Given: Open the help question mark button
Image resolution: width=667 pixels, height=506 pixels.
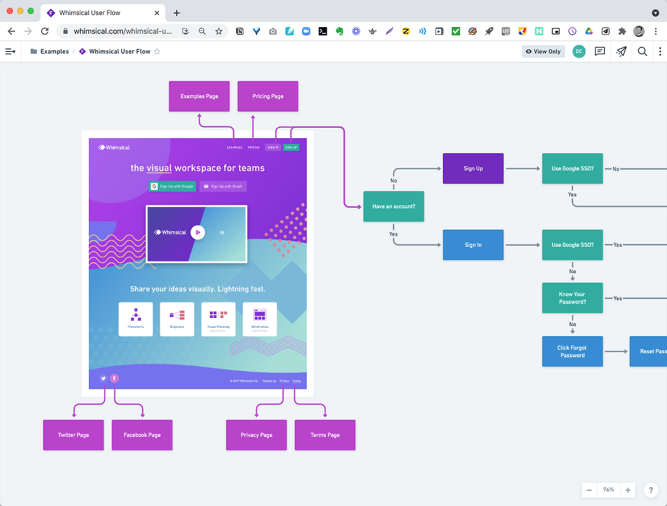Looking at the screenshot, I should 651,490.
